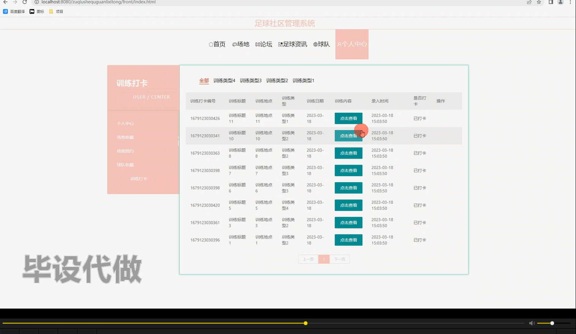The height and width of the screenshot is (334, 576).
Task: Click the 操作 column header
Action: coord(441,101)
